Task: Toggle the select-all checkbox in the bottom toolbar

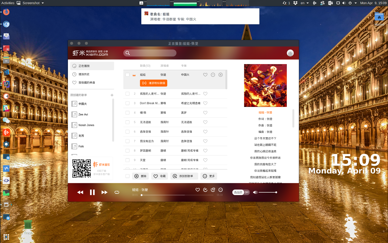Action: click(x=128, y=176)
